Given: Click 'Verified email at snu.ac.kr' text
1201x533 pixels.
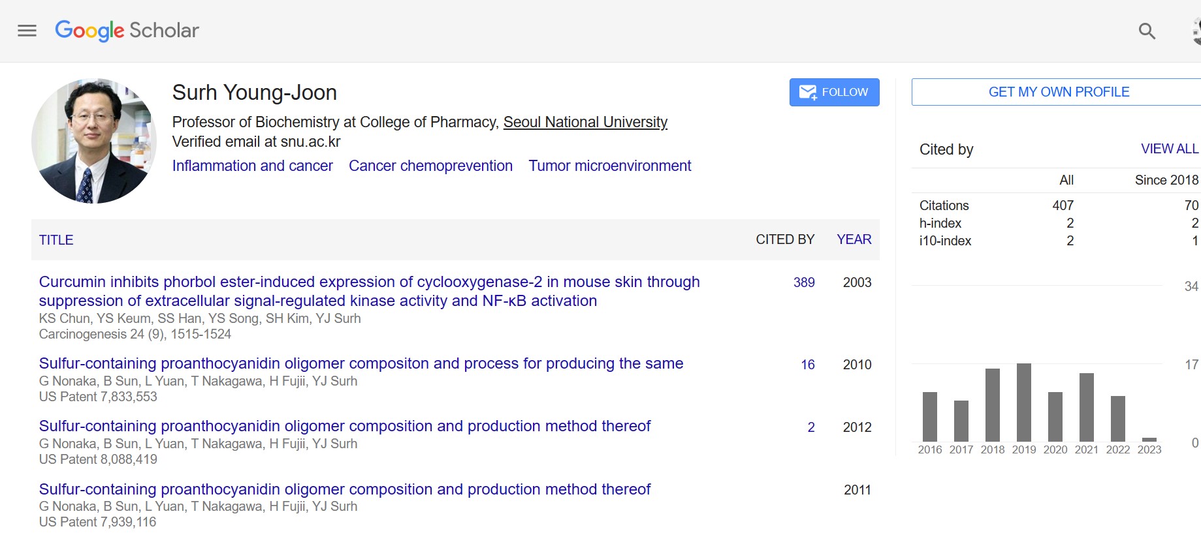Looking at the screenshot, I should (256, 142).
